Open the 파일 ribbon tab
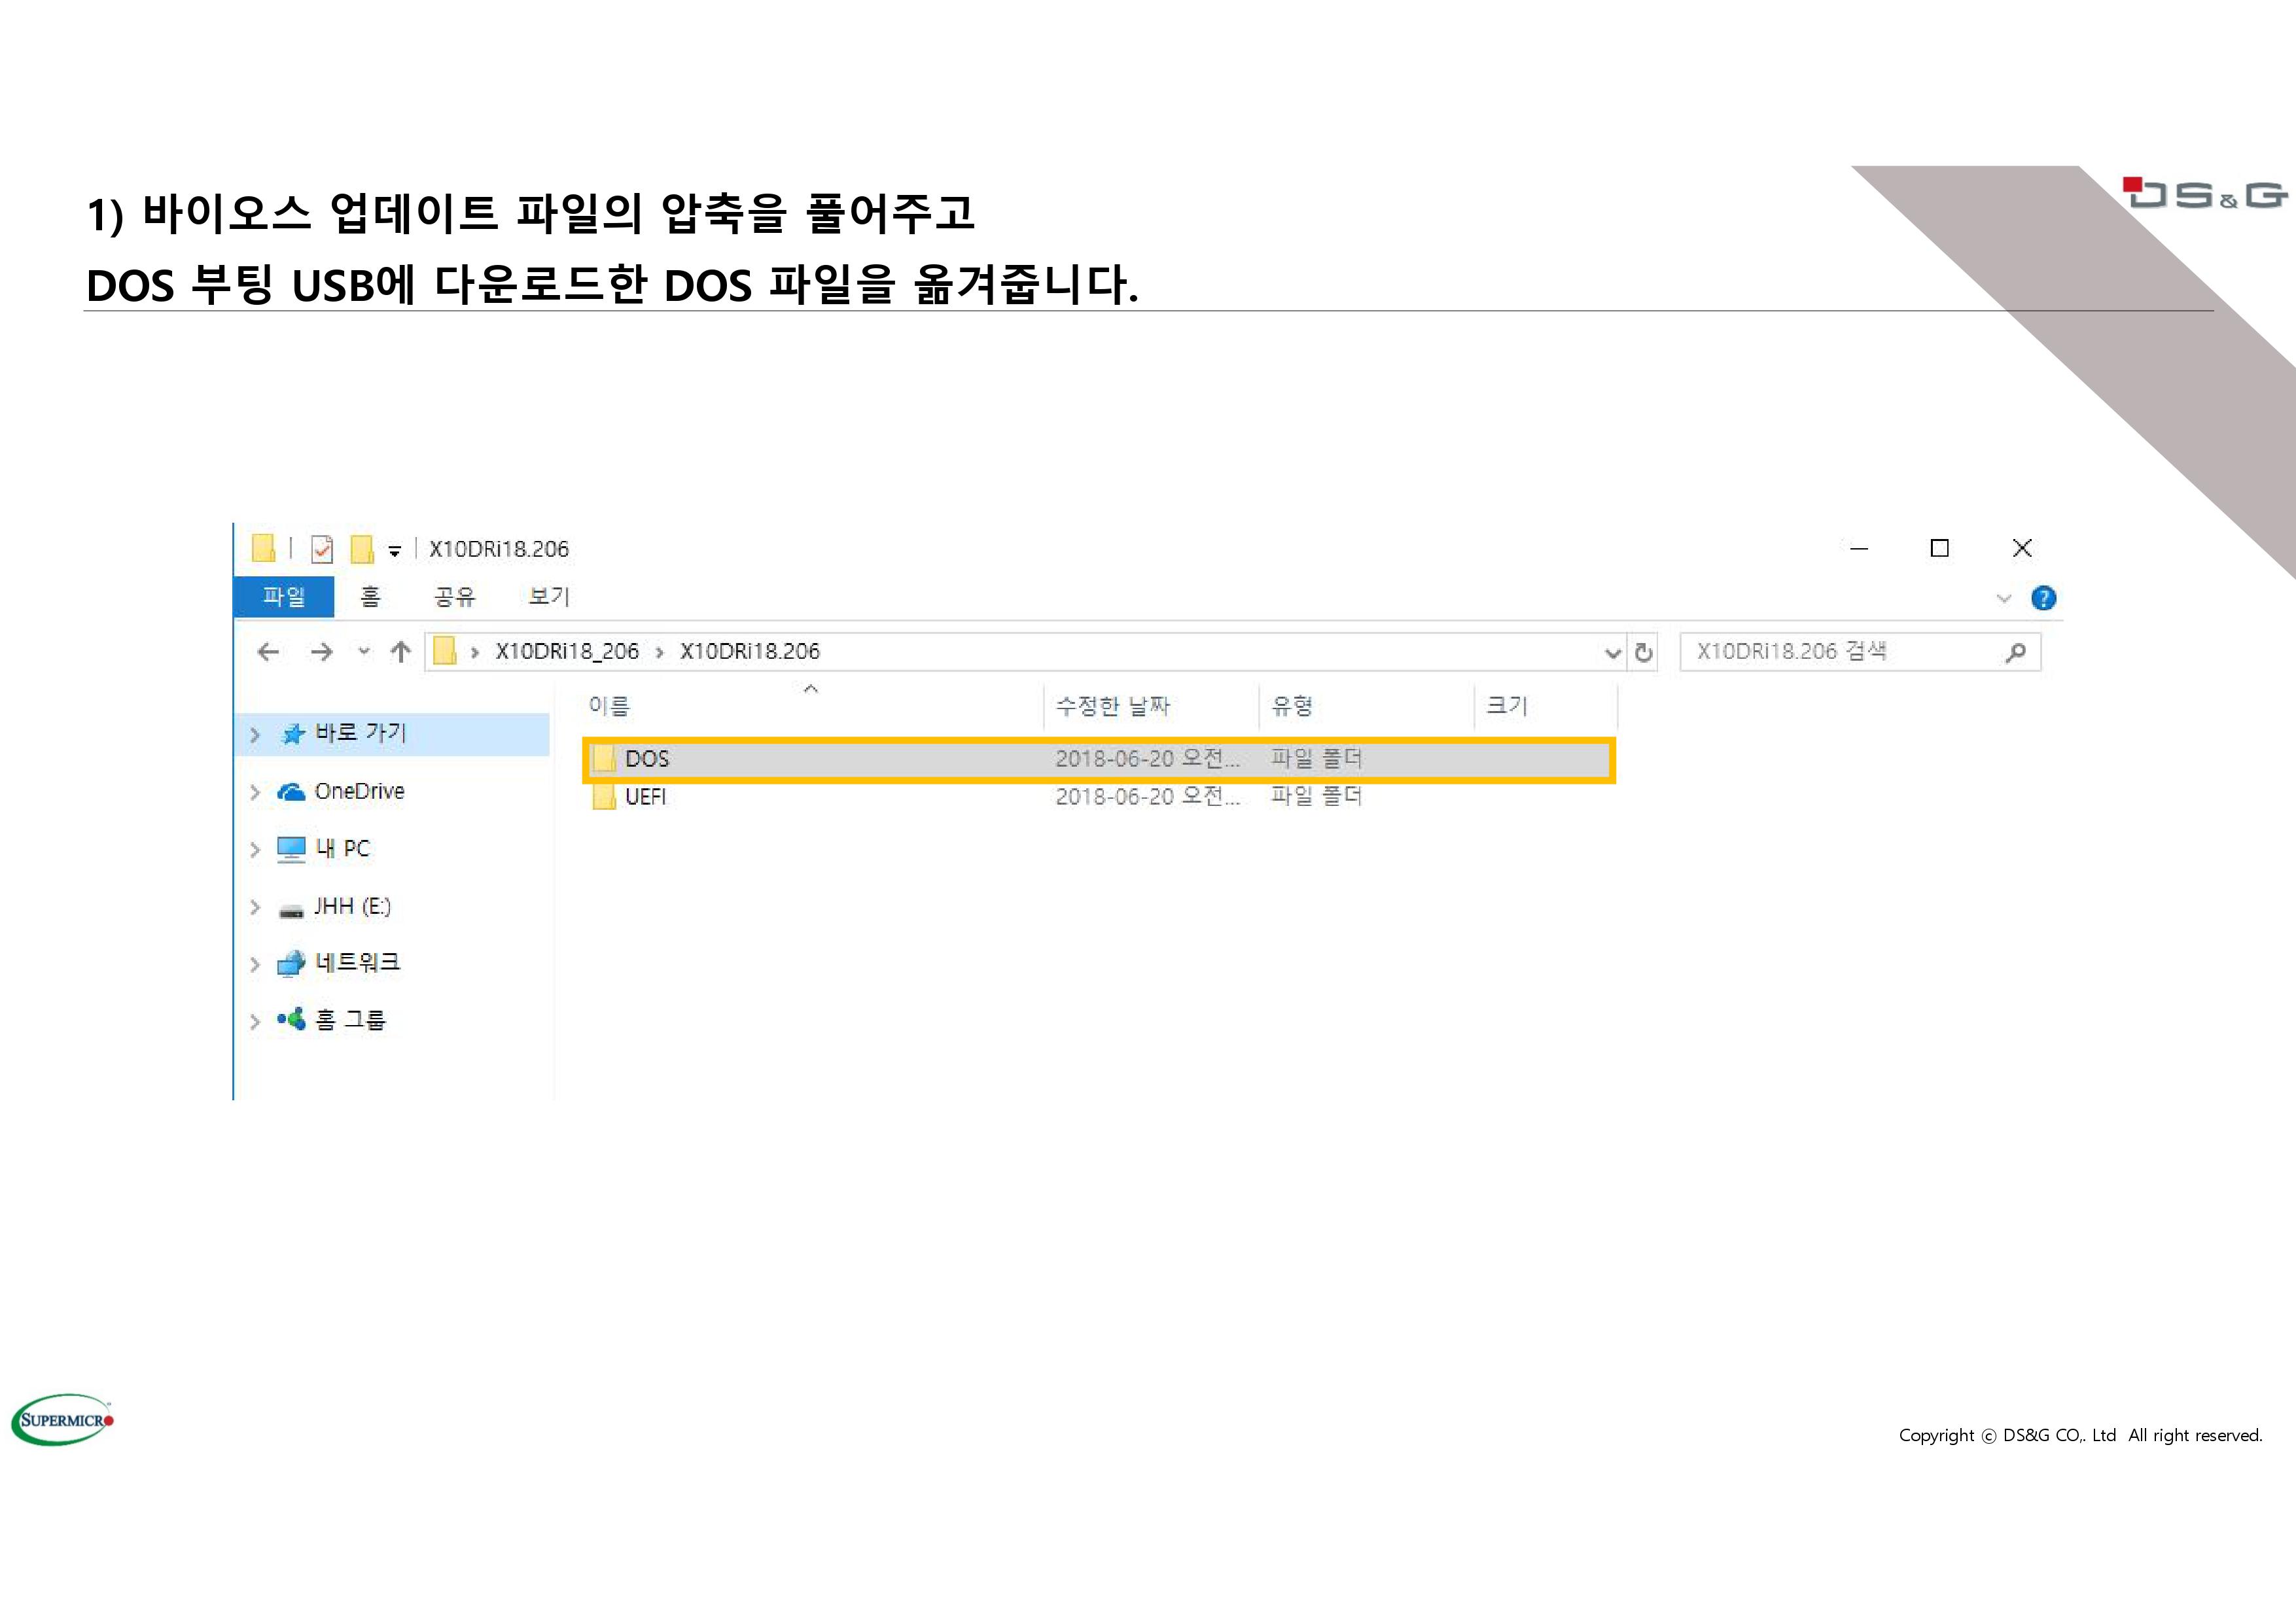Image resolution: width=2296 pixels, height=1623 pixels. 284,597
